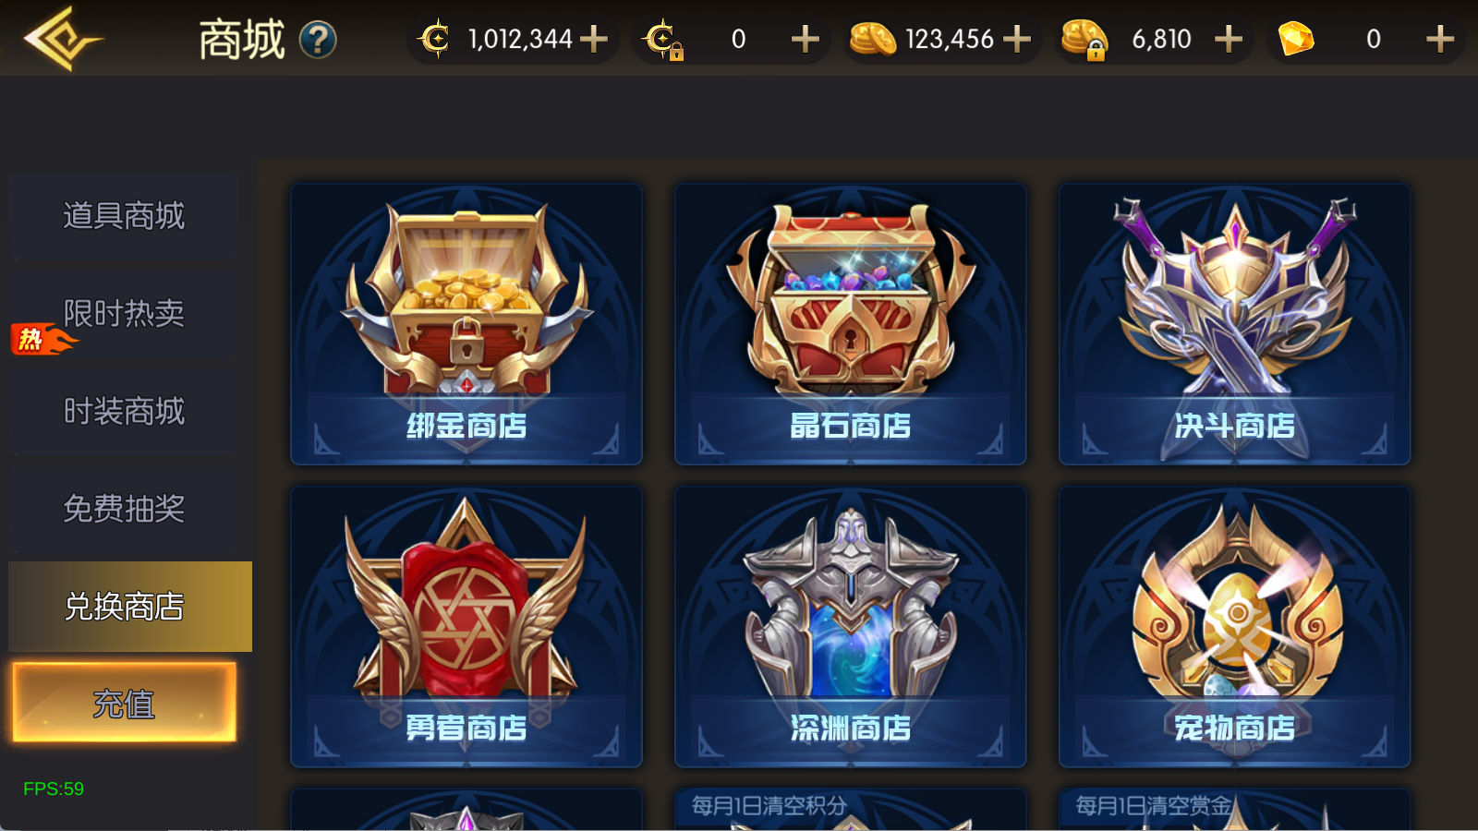Open the 晶石商店 gem chest shop
Viewport: 1478px width, 831px height.
coord(850,324)
